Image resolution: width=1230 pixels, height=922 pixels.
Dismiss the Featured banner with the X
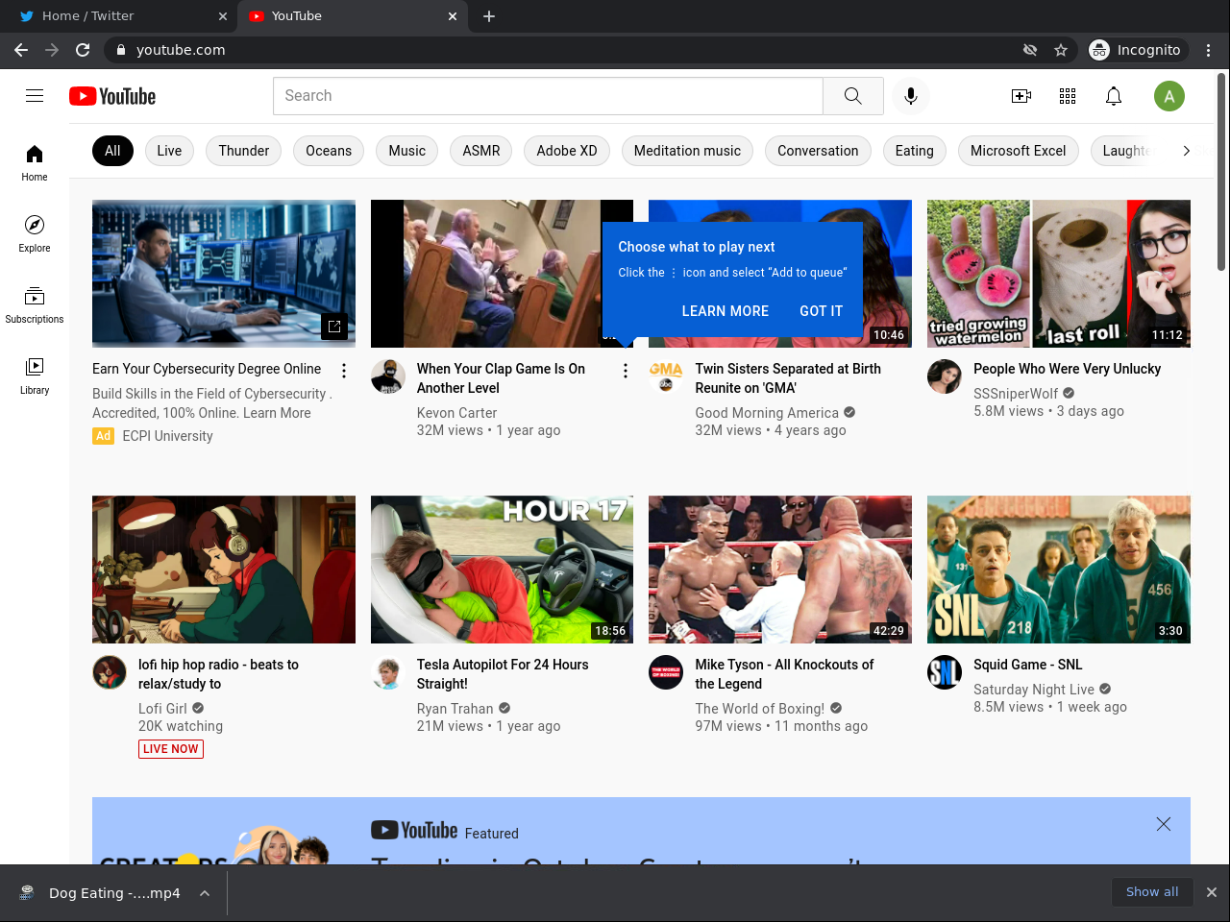(x=1164, y=824)
